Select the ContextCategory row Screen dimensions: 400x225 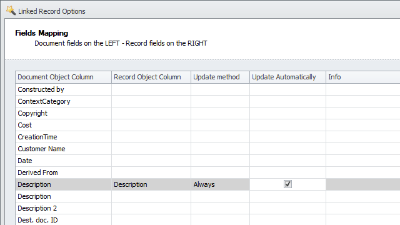[x=207, y=101]
